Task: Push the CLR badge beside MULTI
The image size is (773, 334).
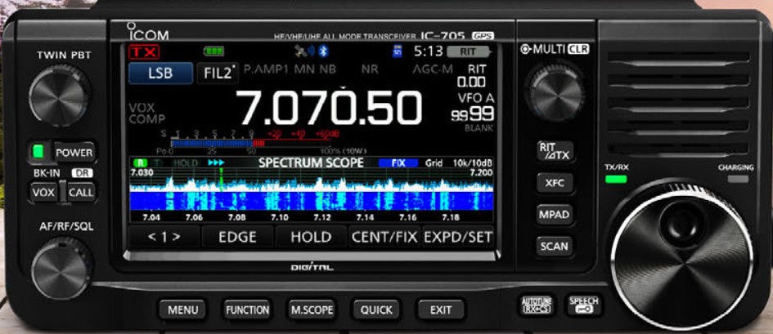Action: pos(578,49)
